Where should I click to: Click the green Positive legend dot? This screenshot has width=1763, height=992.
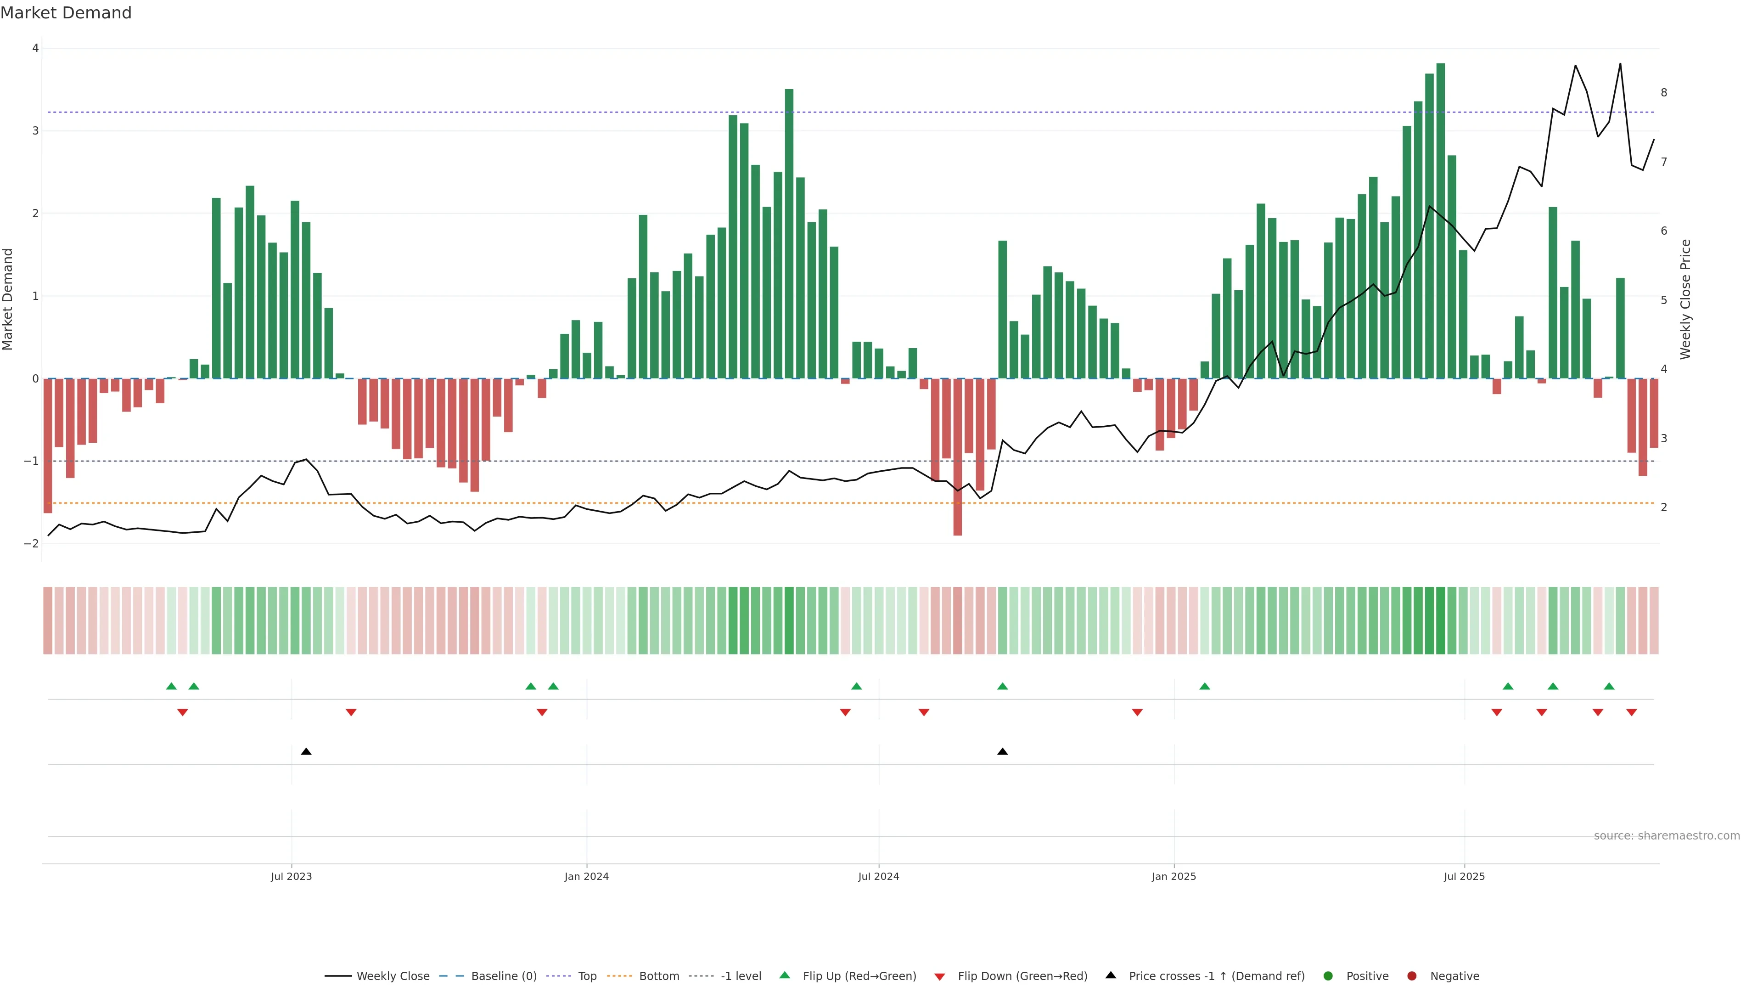coord(1328,976)
